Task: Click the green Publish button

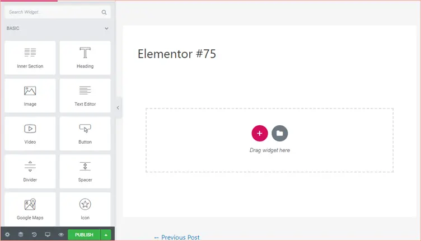Action: [84, 235]
